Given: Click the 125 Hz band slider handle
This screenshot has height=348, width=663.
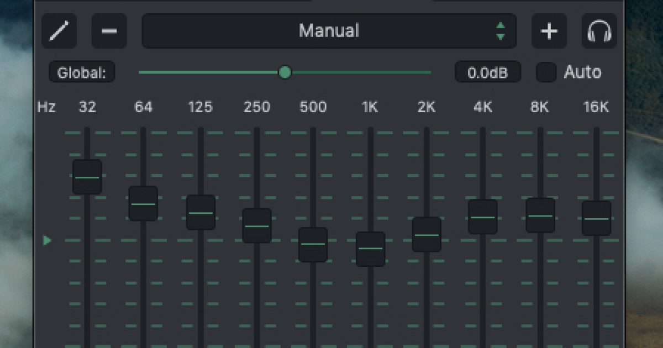Looking at the screenshot, I should tap(201, 213).
